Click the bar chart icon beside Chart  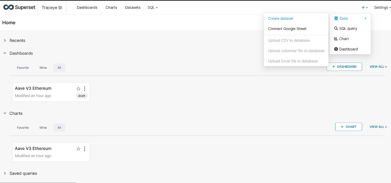coord(336,39)
